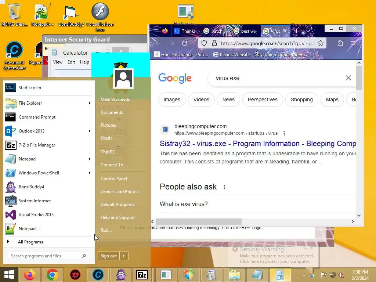Click the muted volume icon in system tray
The image size is (376, 282).
341,275
